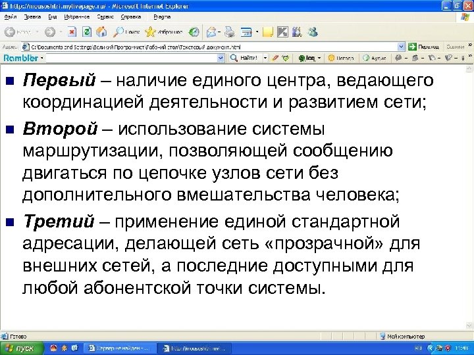Click the Start (пуск) button
The image size is (474, 355).
[22, 348]
